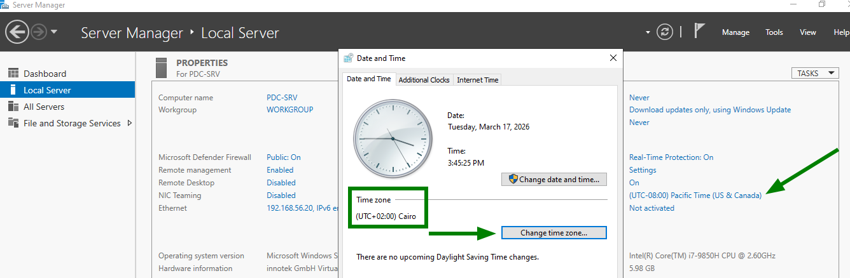The height and width of the screenshot is (278, 850).
Task: Open the notifications flag icon
Action: [699, 31]
